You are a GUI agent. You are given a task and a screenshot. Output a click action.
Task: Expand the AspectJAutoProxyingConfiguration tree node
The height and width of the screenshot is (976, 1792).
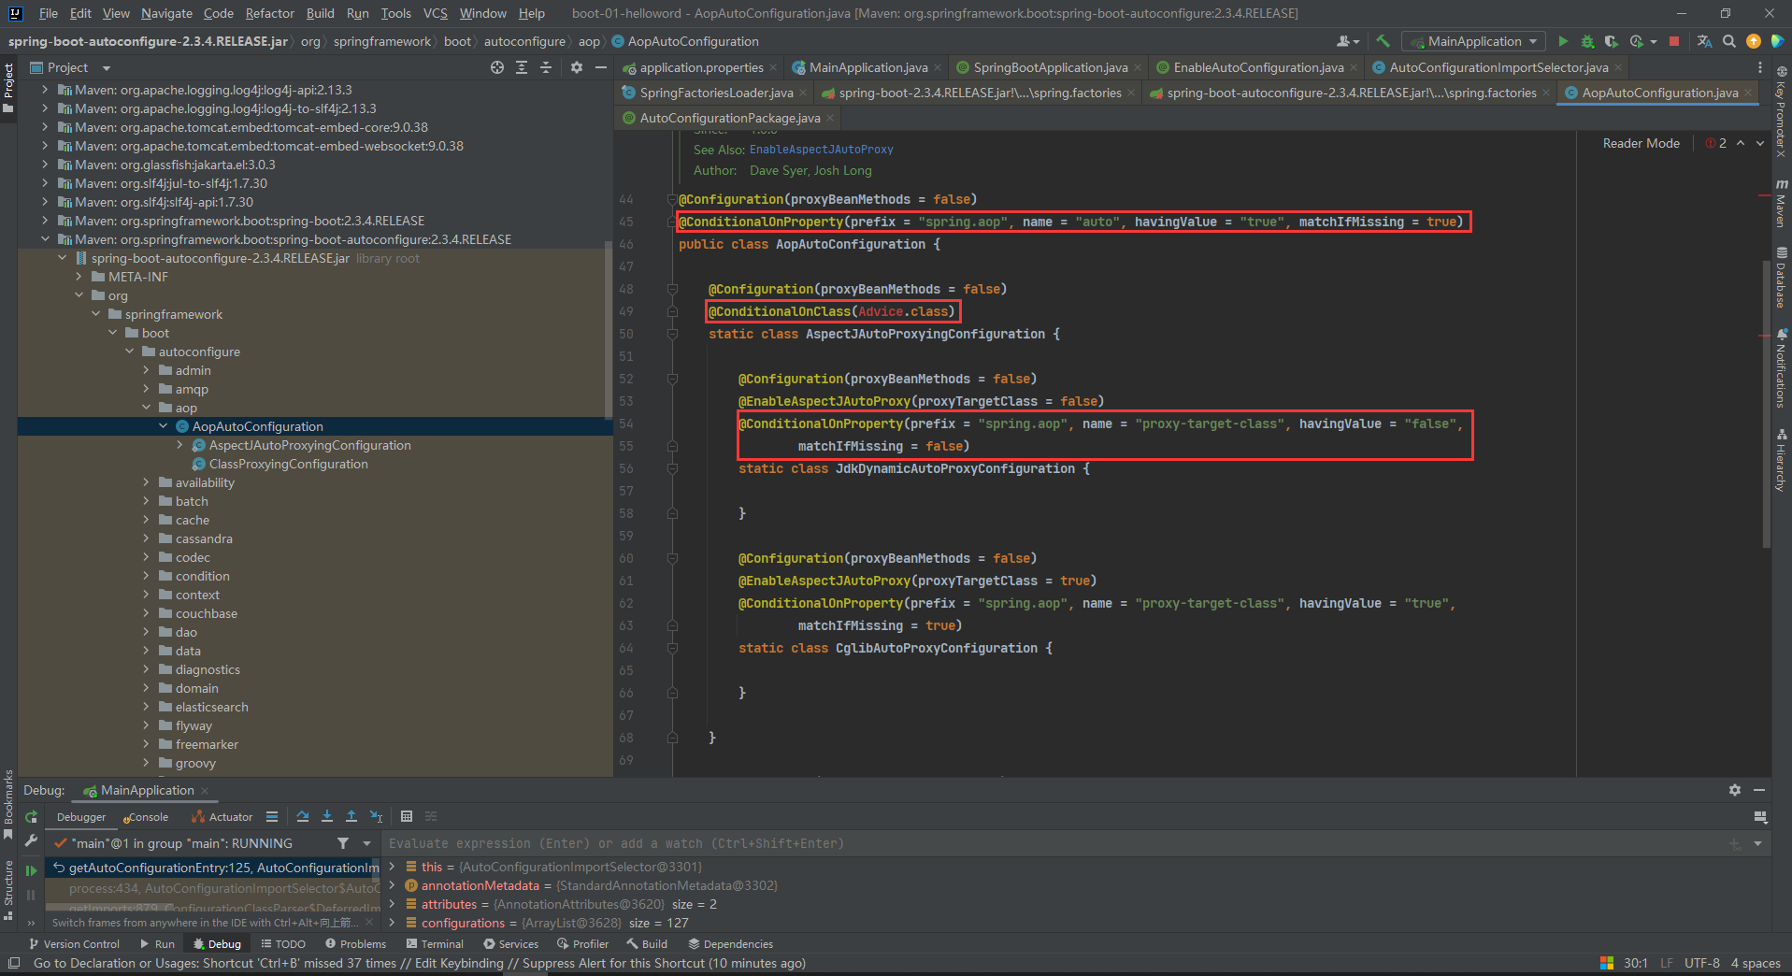[x=180, y=445]
